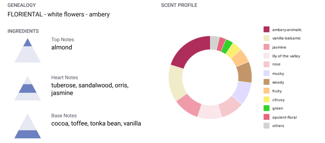Click the musky legend label
Screen dimensions: 325x143
pyautogui.click(x=278, y=74)
